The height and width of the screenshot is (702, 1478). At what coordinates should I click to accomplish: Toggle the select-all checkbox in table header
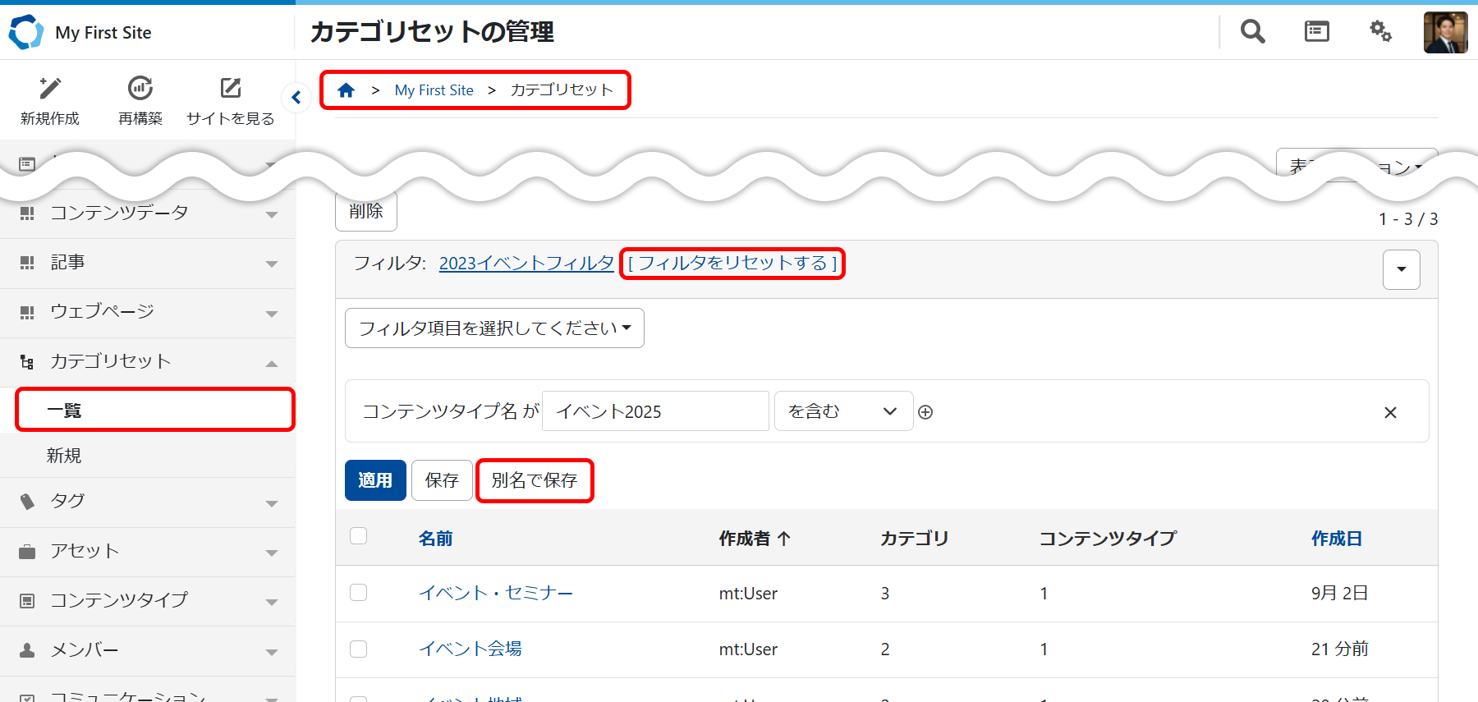(359, 536)
